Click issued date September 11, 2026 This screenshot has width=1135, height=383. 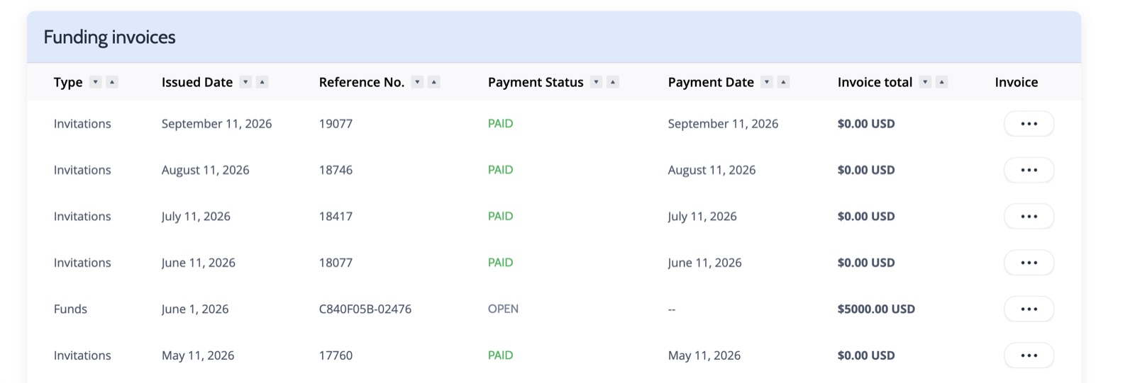216,124
